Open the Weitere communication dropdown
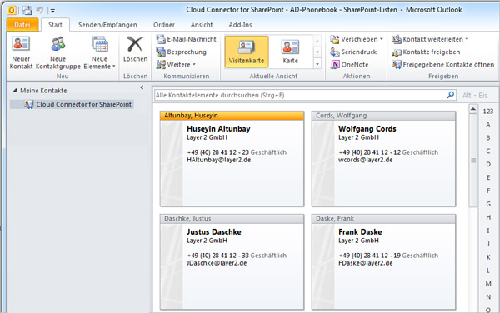This screenshot has width=500, height=313. pyautogui.click(x=176, y=65)
